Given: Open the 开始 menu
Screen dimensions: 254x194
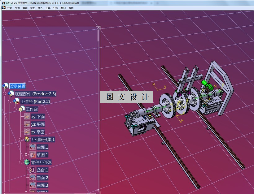Looking at the screenshot, I should pyautogui.click(x=10, y=8).
